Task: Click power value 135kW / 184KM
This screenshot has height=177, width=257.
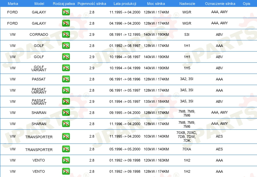Action: click(x=156, y=101)
